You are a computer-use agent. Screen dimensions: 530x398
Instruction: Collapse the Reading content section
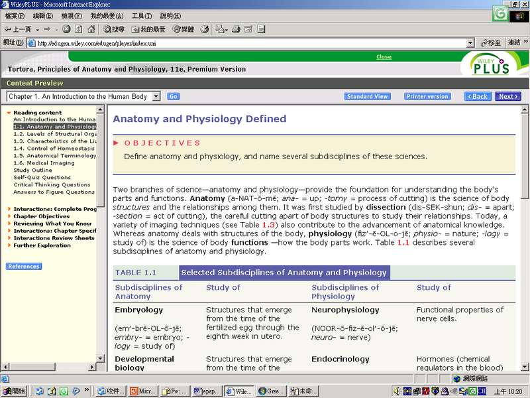(9, 113)
